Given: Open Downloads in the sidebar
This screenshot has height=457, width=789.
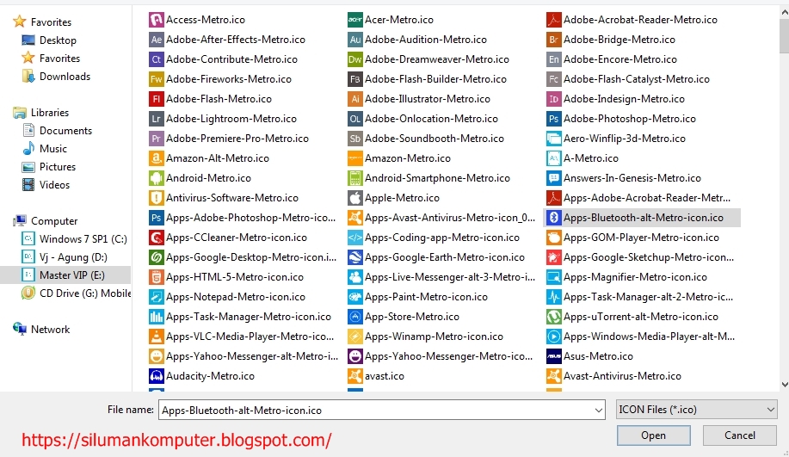Looking at the screenshot, I should (56, 77).
